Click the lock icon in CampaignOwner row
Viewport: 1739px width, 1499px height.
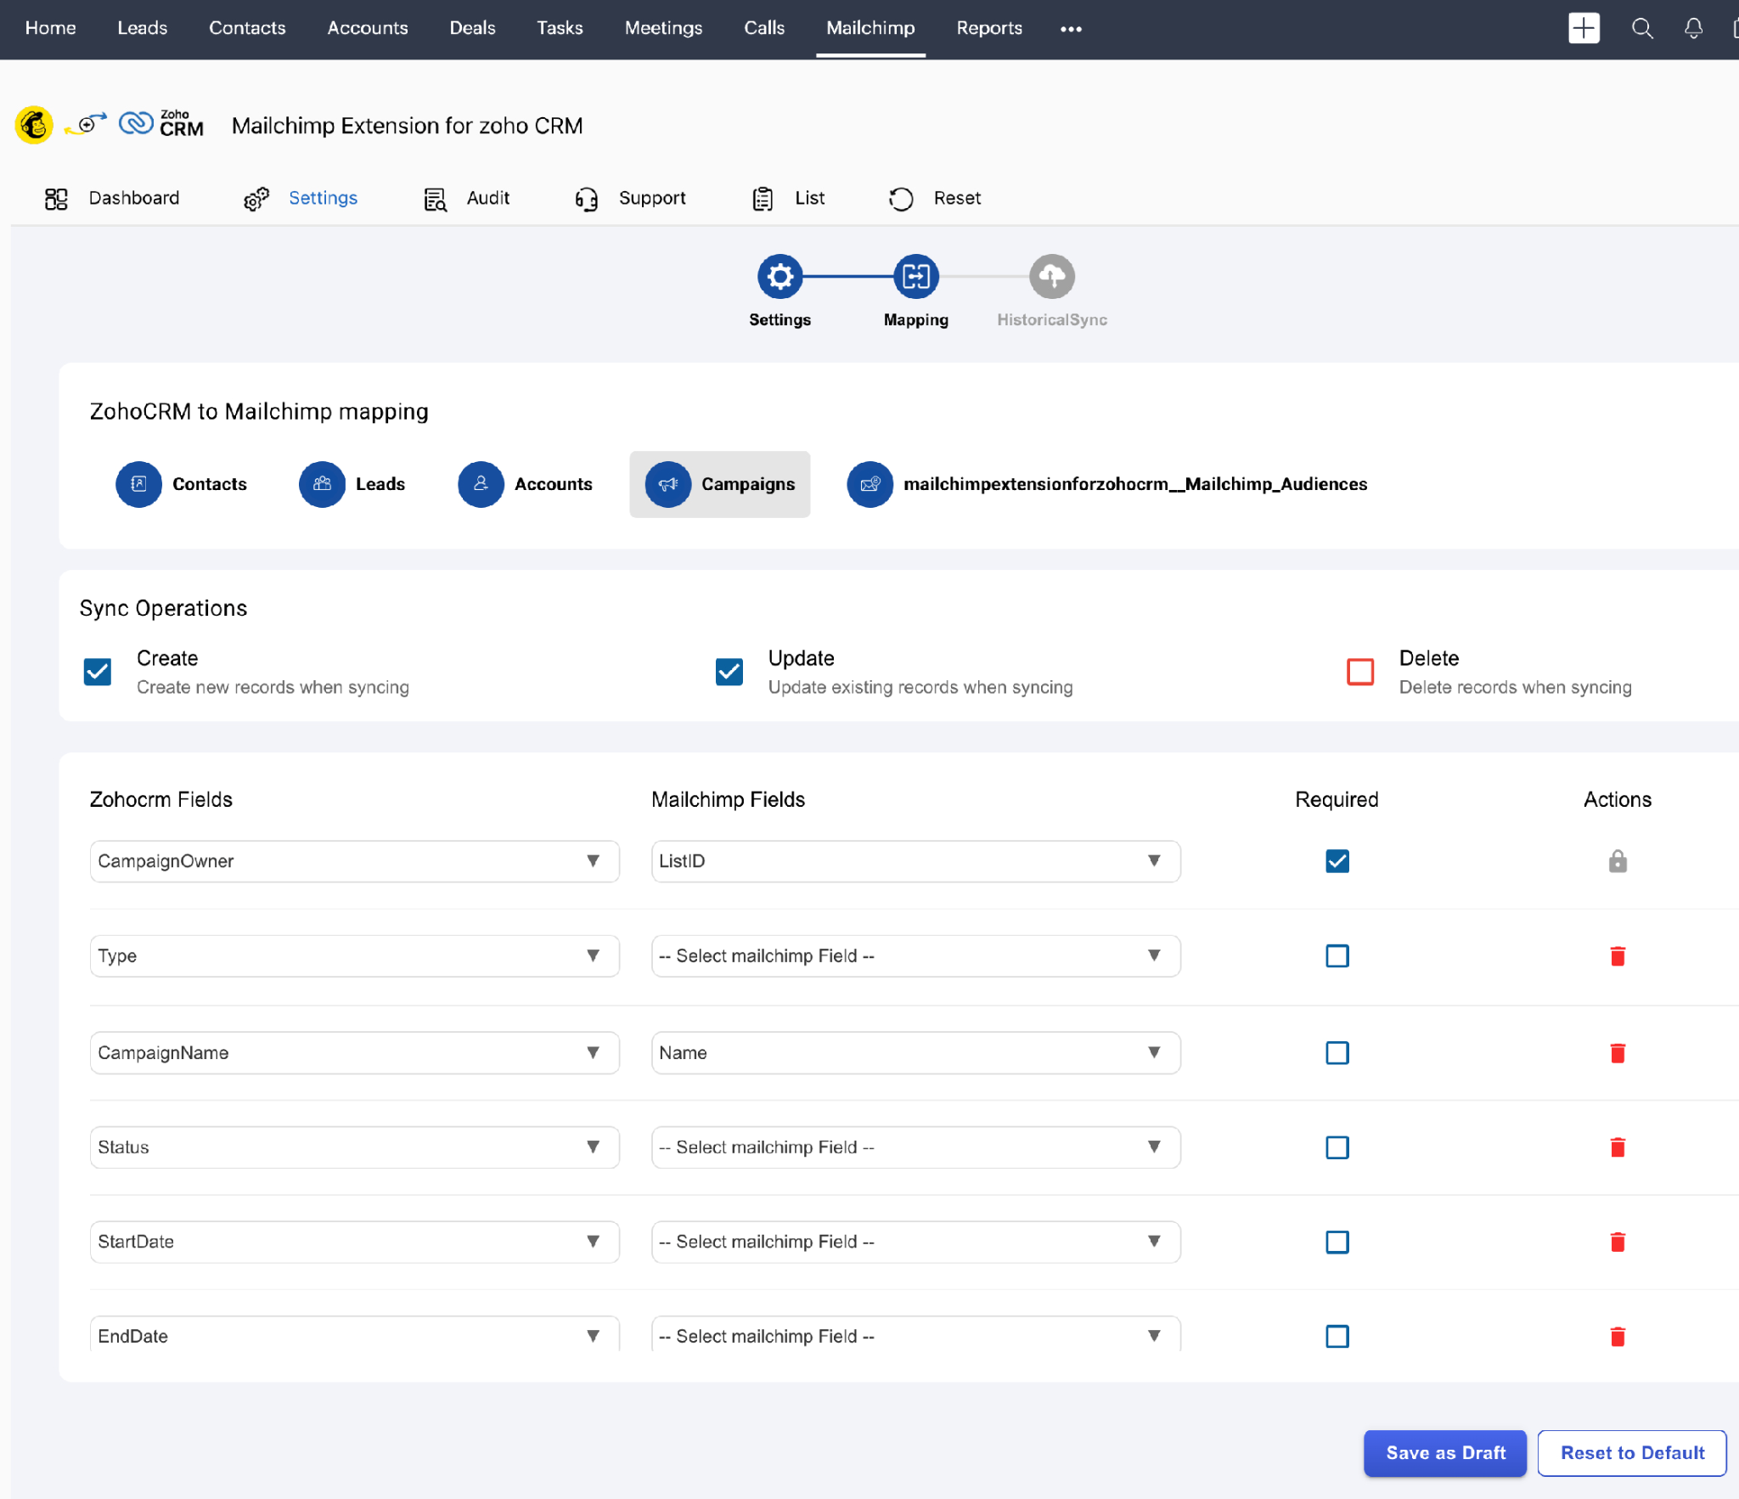click(1618, 861)
